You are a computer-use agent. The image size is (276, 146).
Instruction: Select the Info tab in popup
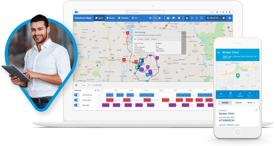coord(135,39)
